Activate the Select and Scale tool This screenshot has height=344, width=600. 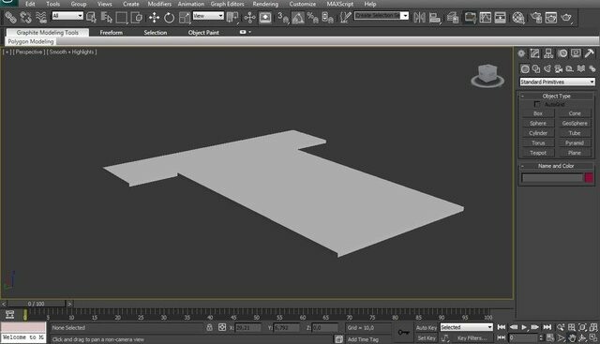click(185, 17)
